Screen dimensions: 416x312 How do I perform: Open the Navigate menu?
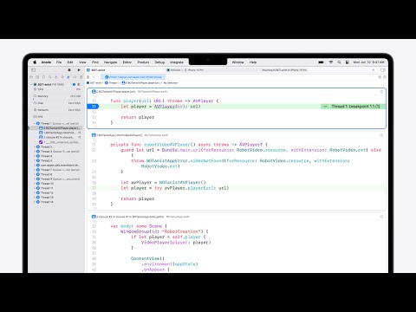pos(110,62)
